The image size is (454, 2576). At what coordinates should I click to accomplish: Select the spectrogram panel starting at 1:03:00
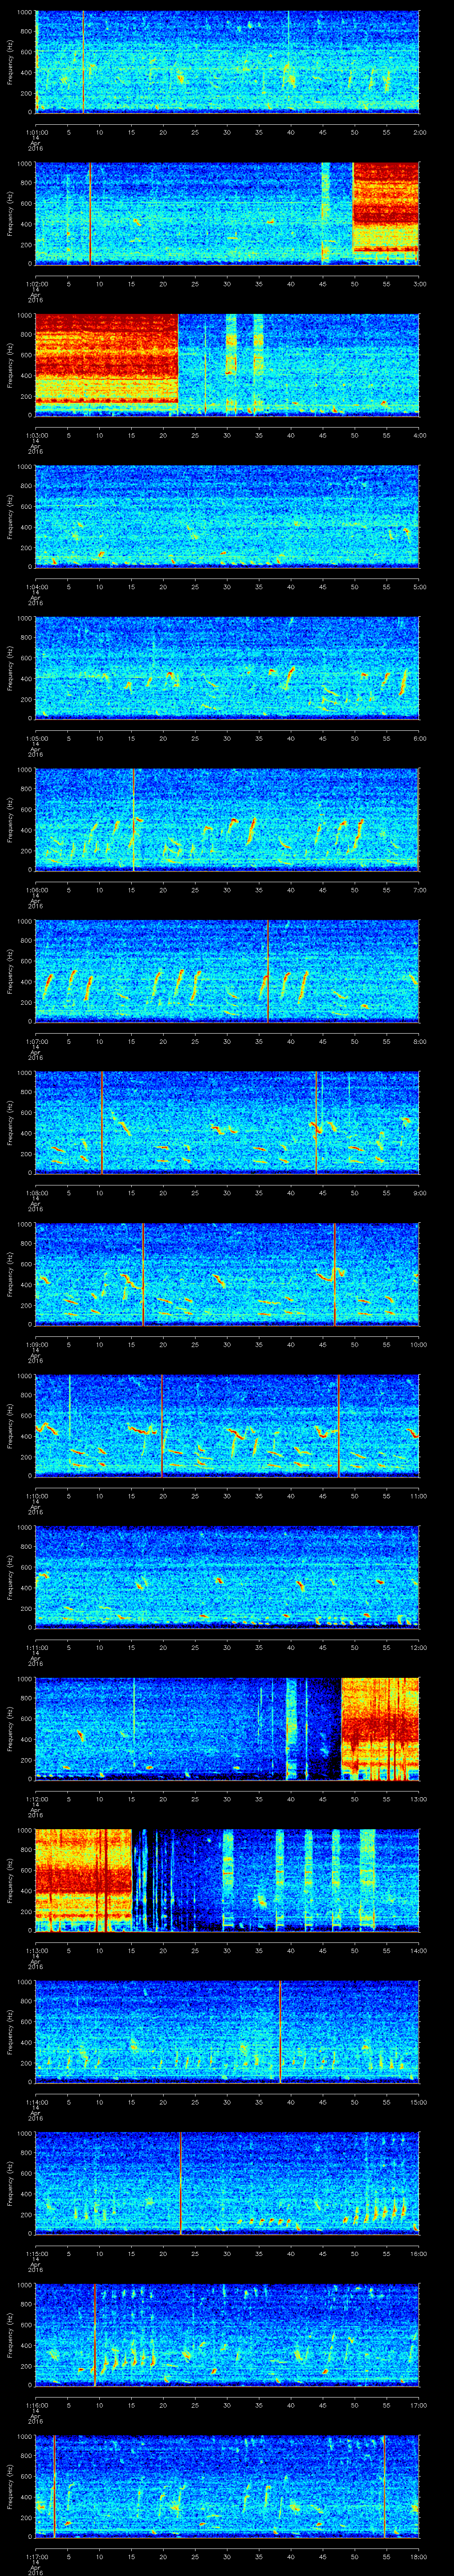pos(227,364)
